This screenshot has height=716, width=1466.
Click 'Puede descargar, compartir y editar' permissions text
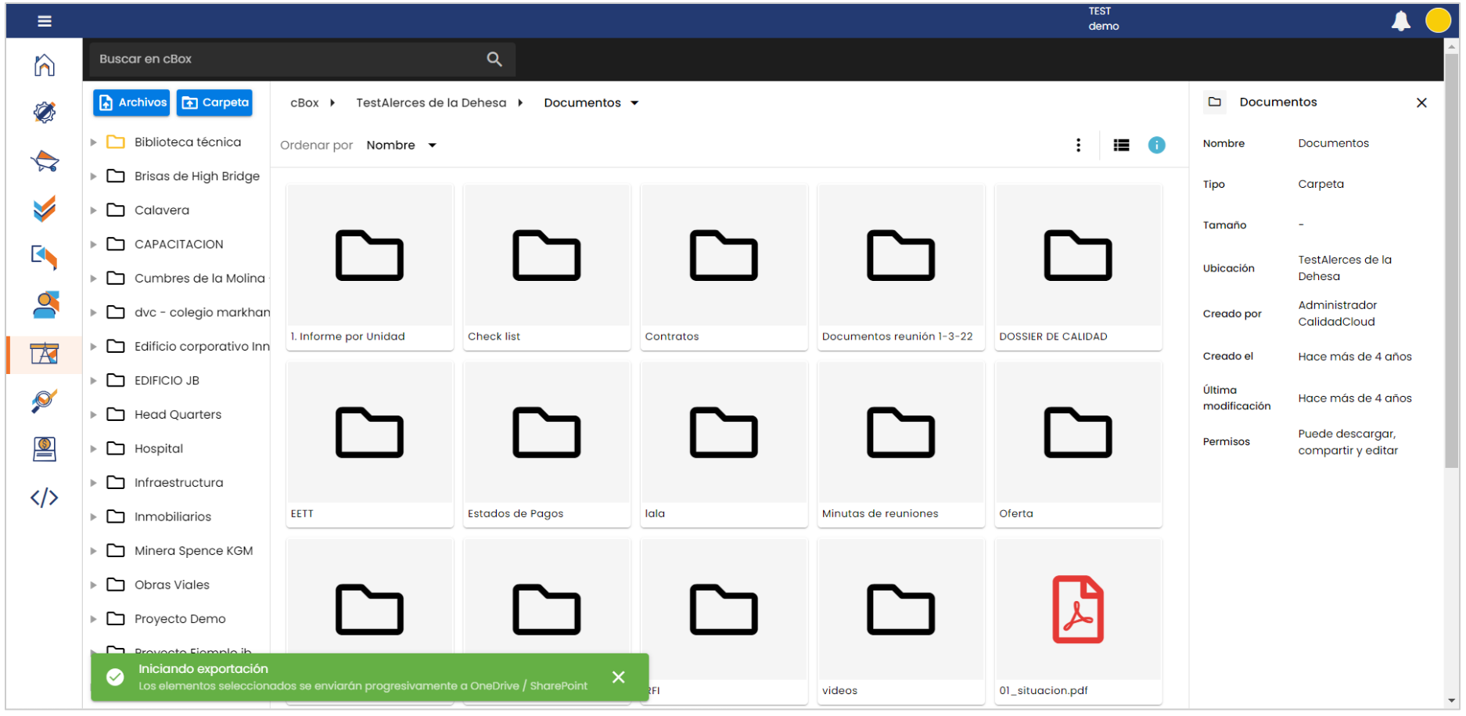click(1347, 442)
